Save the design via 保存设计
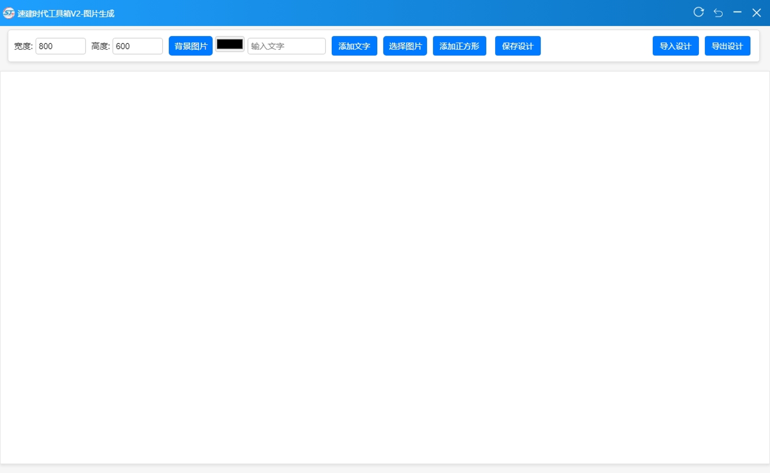This screenshot has height=473, width=770. pos(517,46)
